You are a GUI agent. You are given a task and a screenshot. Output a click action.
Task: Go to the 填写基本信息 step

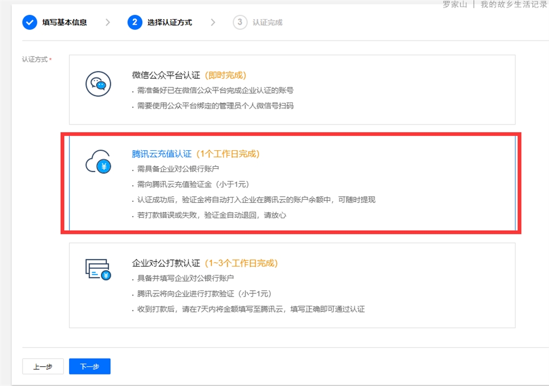click(x=64, y=22)
